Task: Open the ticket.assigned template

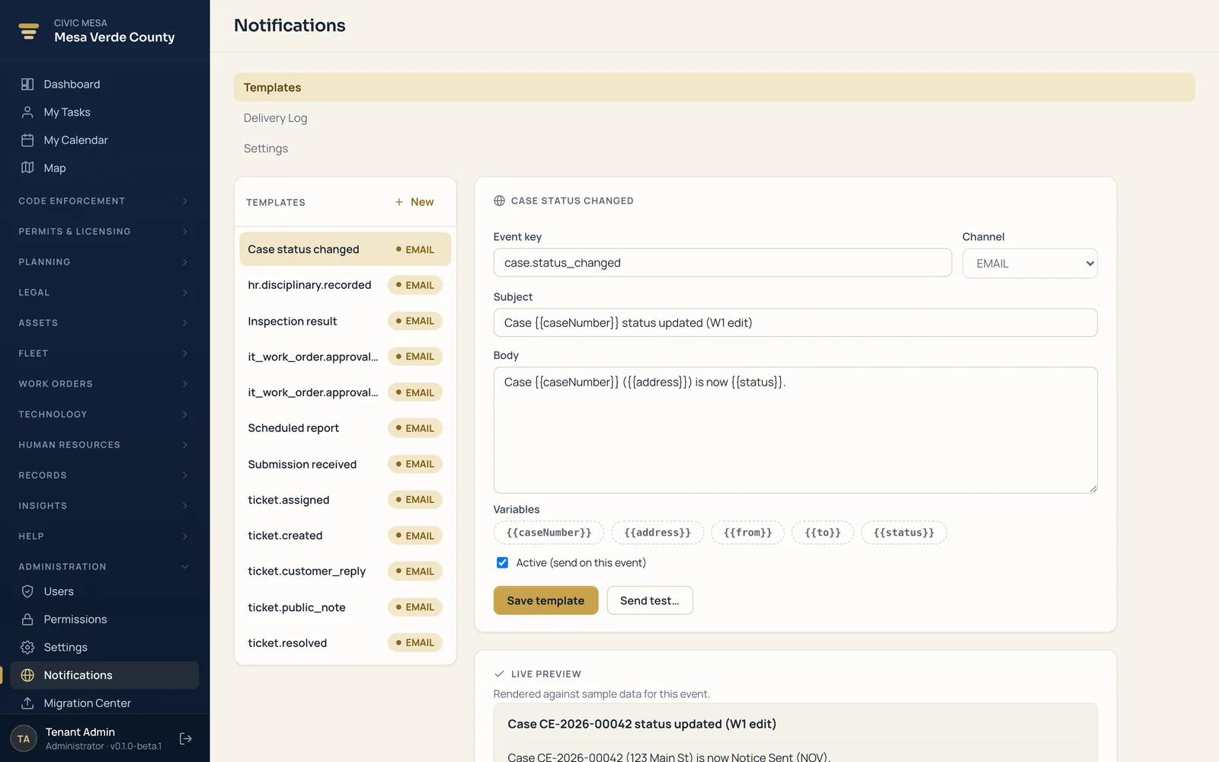Action: [x=345, y=500]
